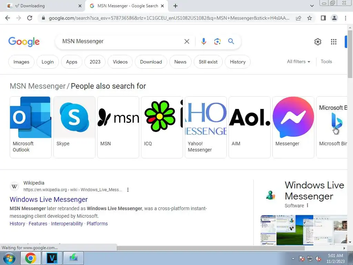Open the AIM Aol. card
The image size is (353, 265).
[x=250, y=127]
